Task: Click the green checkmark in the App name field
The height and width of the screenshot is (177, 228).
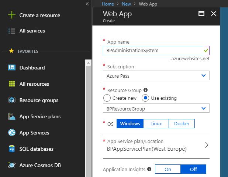Action: 206,51
